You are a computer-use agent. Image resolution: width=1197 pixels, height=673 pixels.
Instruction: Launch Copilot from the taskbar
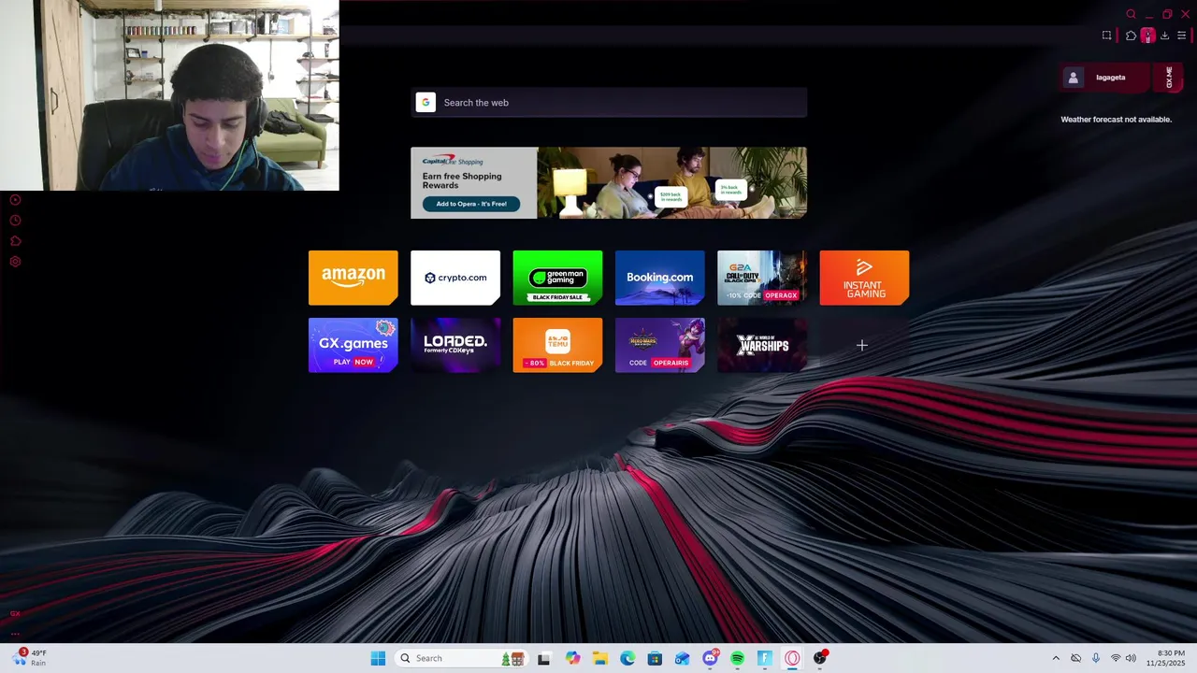573,658
